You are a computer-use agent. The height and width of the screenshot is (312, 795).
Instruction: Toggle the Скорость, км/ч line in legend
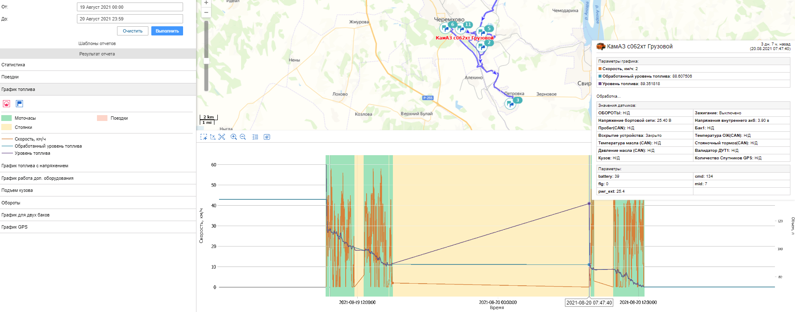point(30,139)
